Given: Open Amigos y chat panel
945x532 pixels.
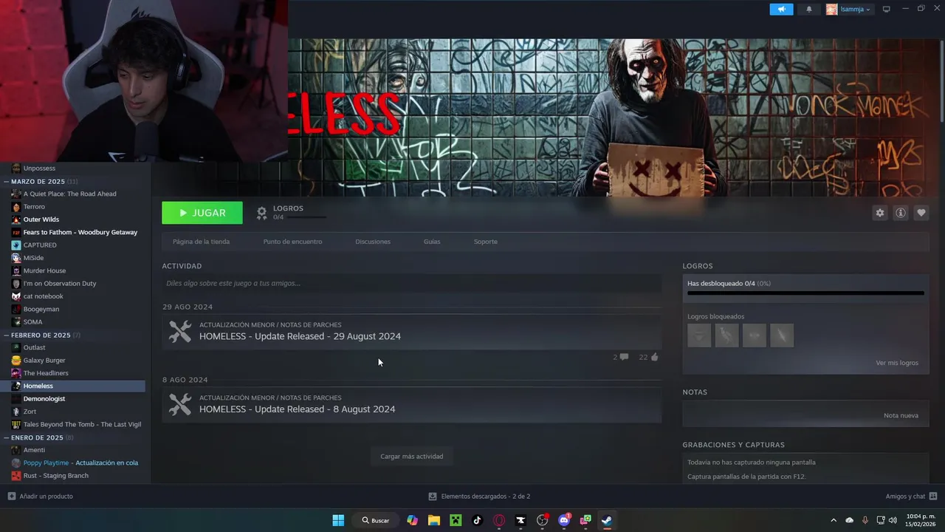Looking at the screenshot, I should pyautogui.click(x=911, y=497).
